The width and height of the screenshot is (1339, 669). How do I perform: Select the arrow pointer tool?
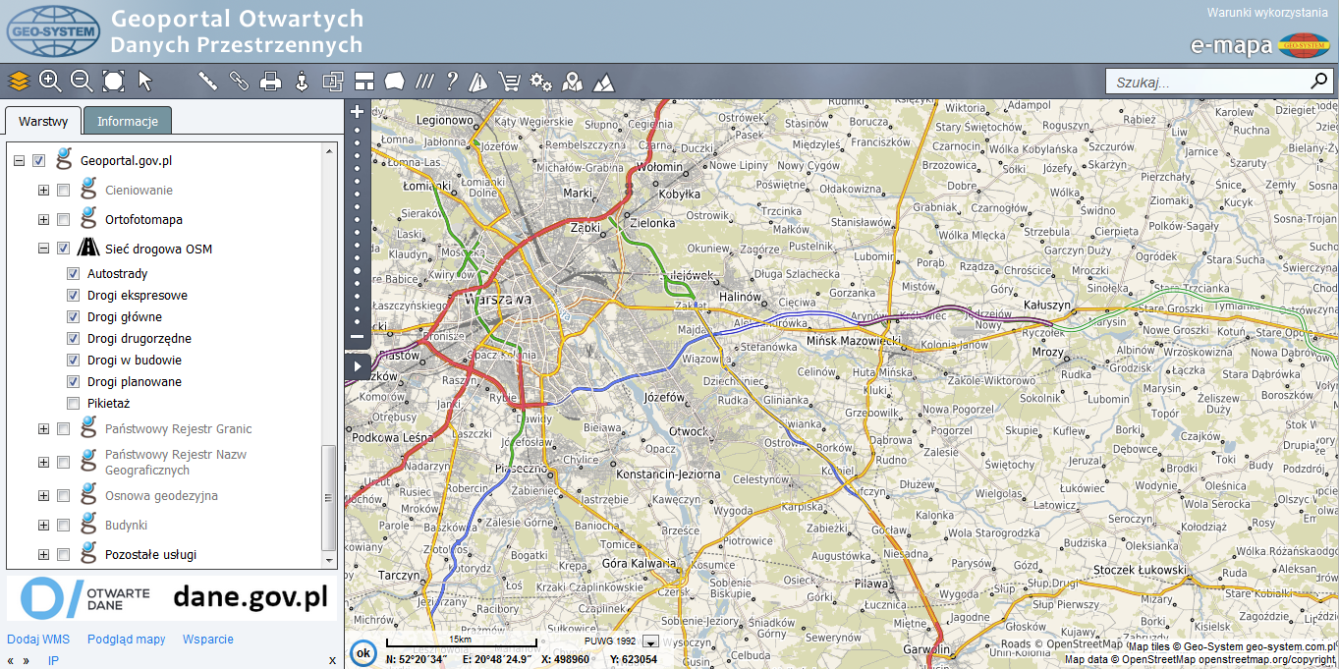click(x=145, y=81)
